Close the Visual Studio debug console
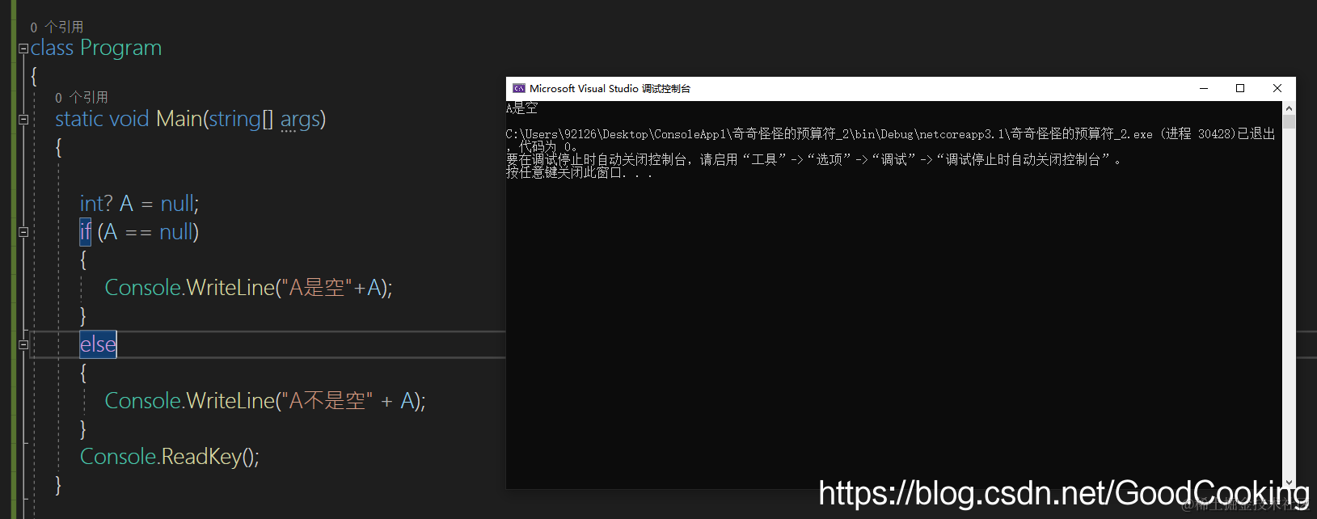Screen dimensions: 1317x519 click(1277, 88)
